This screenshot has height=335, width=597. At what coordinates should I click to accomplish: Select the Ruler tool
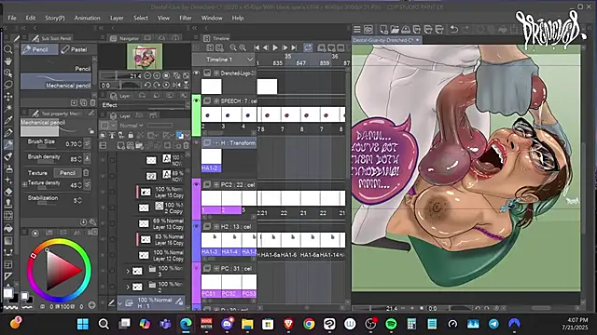click(x=8, y=276)
